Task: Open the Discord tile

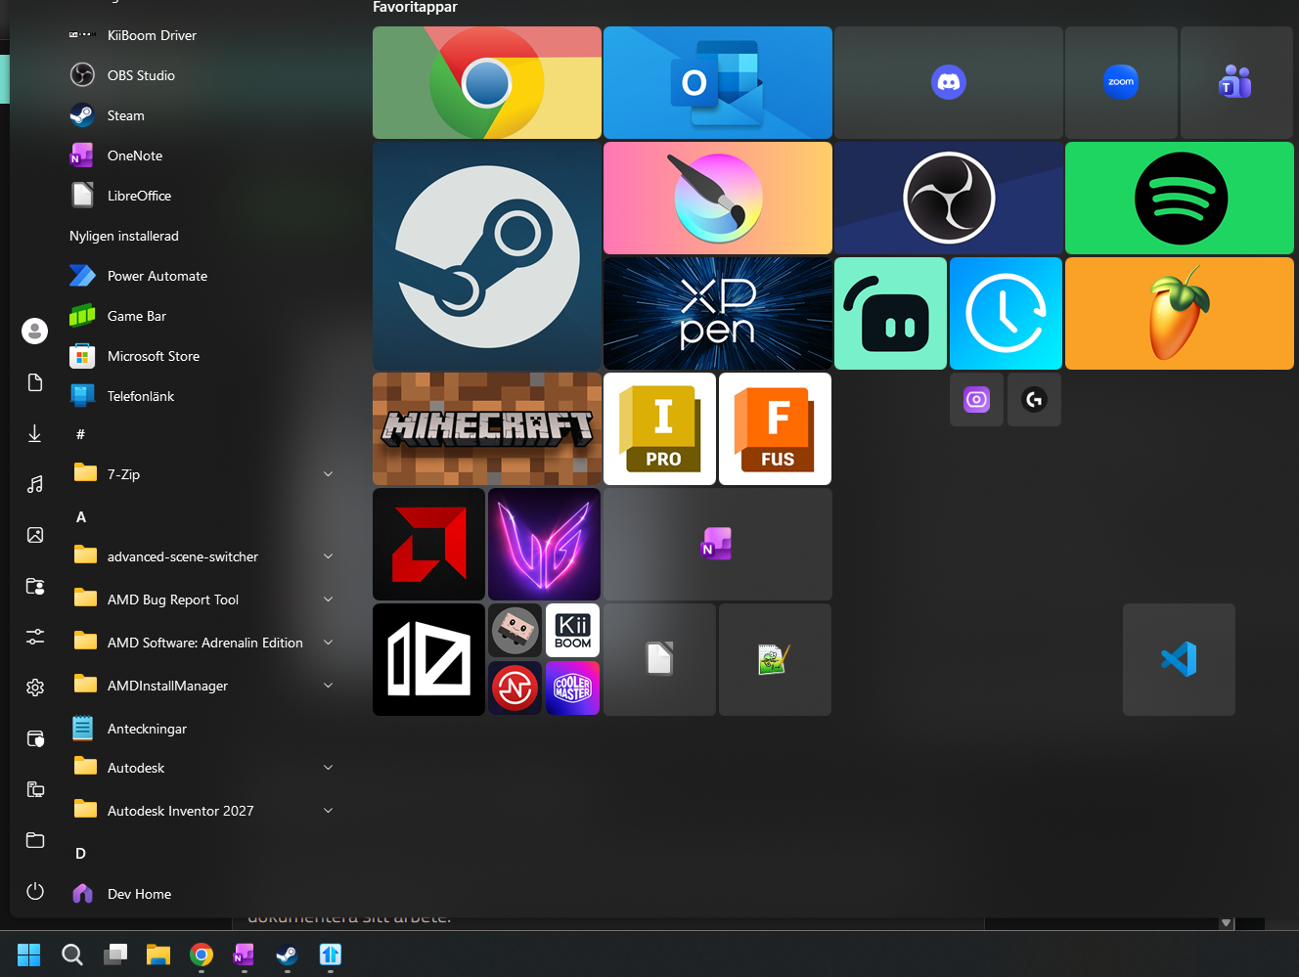Action: tap(949, 83)
